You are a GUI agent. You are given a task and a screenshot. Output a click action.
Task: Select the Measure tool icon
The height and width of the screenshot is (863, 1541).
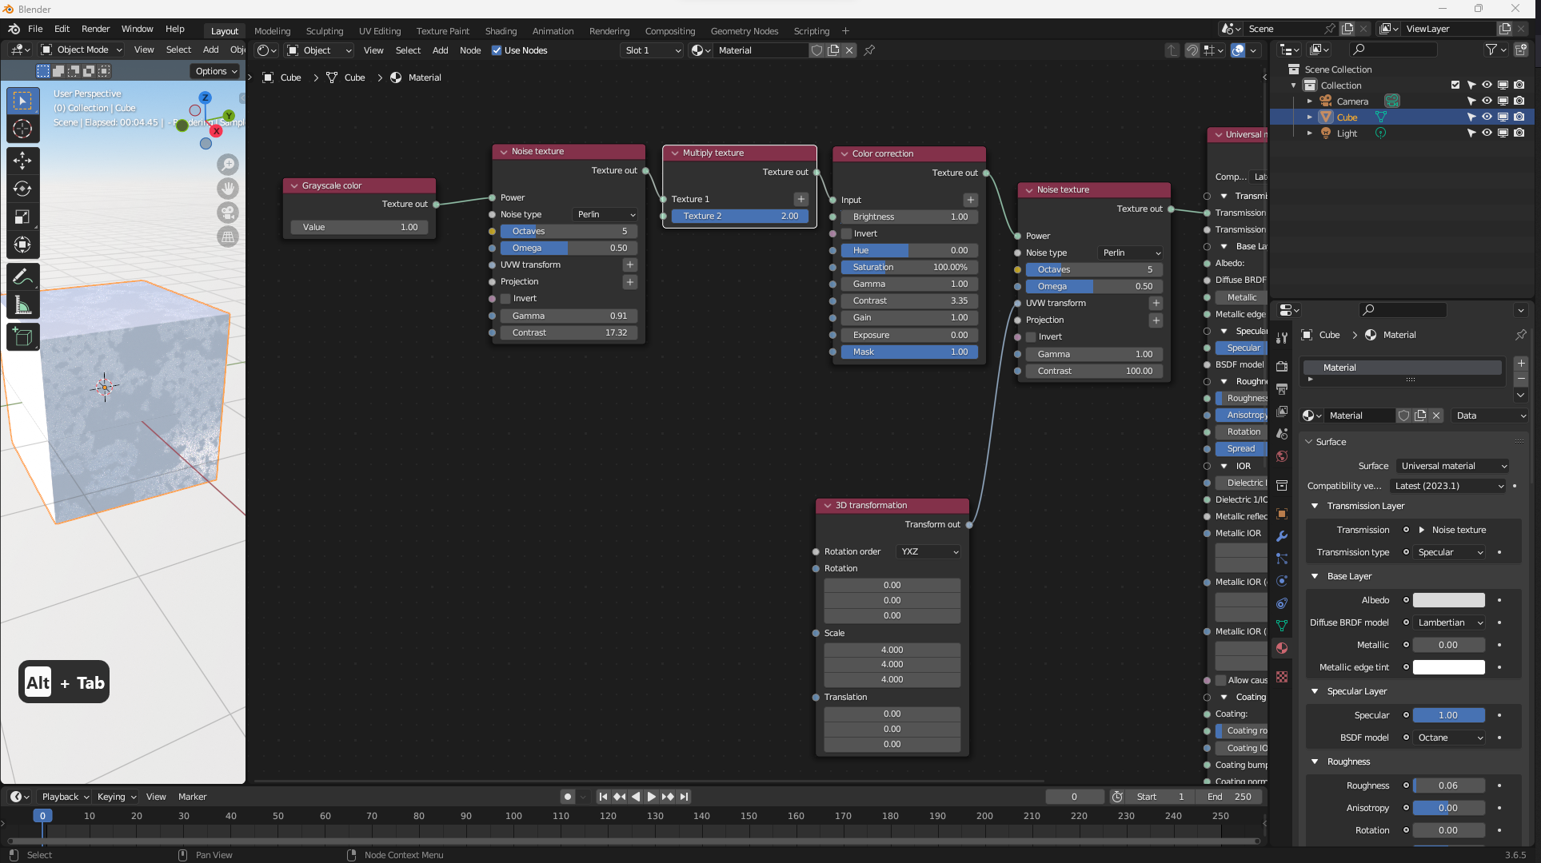point(22,305)
